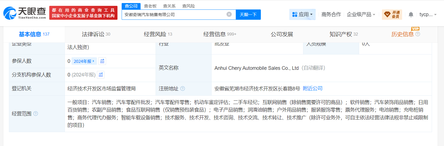
Task: Switch to the 法律诉讼 tab
Action: click(96, 34)
